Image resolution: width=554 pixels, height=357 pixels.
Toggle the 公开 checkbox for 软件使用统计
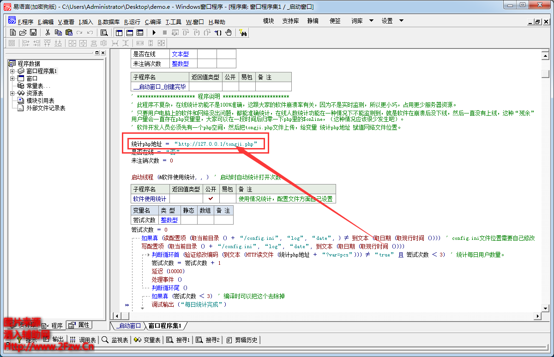(x=211, y=197)
